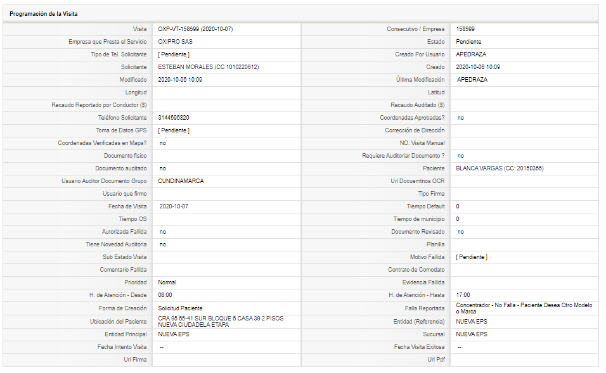Viewport: 606px width, 373px height.
Task: Click the attention end time 17:00
Action: click(x=463, y=295)
